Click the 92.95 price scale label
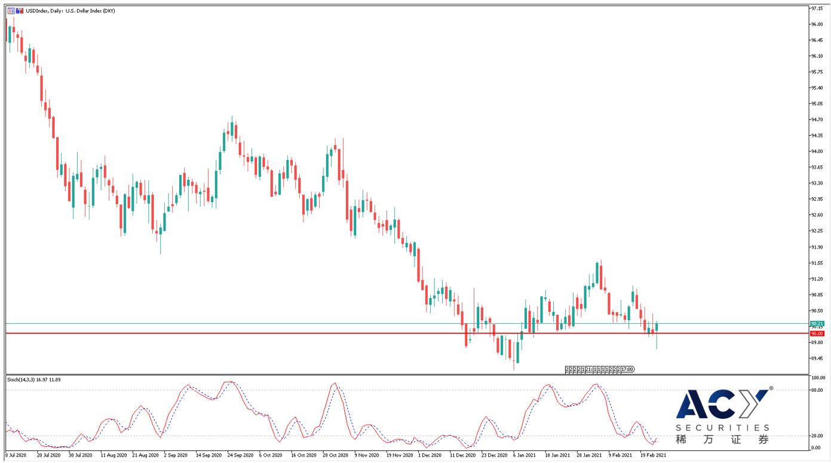Viewport: 831px width, 463px height. pos(818,199)
